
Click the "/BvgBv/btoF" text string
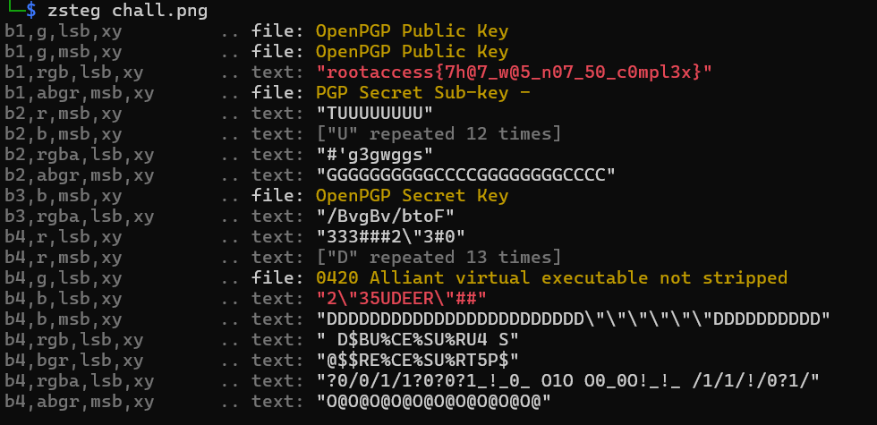coord(386,217)
